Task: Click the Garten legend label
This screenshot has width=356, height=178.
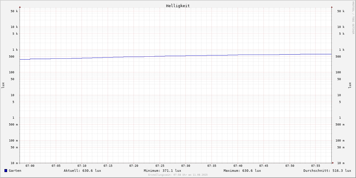Action: [x=15, y=171]
